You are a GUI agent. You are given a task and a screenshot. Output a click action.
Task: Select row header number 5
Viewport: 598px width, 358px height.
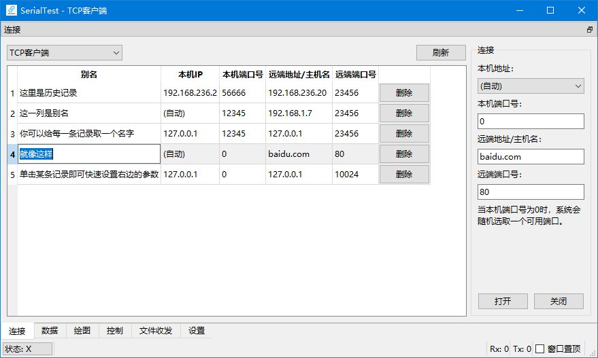click(x=12, y=175)
